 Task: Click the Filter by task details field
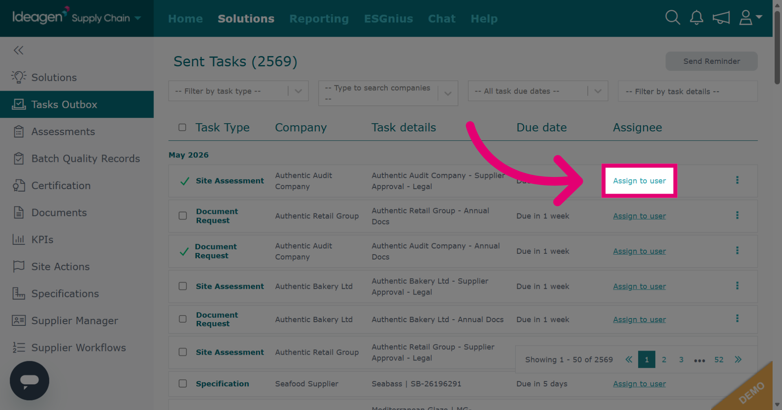click(x=688, y=91)
